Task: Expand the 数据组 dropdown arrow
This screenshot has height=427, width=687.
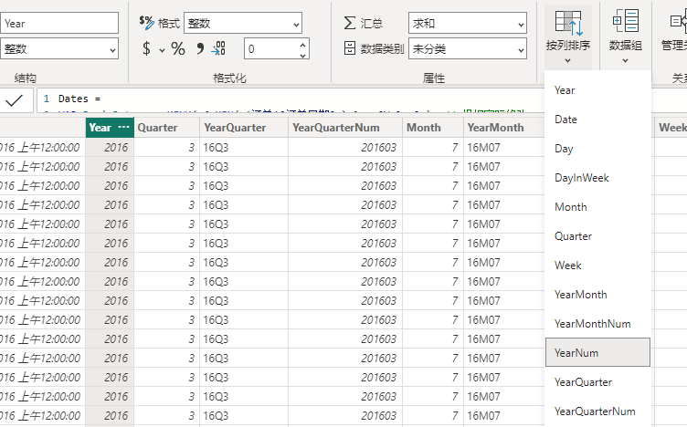Action: [625, 60]
